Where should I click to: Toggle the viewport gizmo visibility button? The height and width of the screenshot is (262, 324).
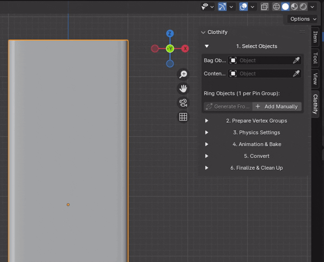222,7
